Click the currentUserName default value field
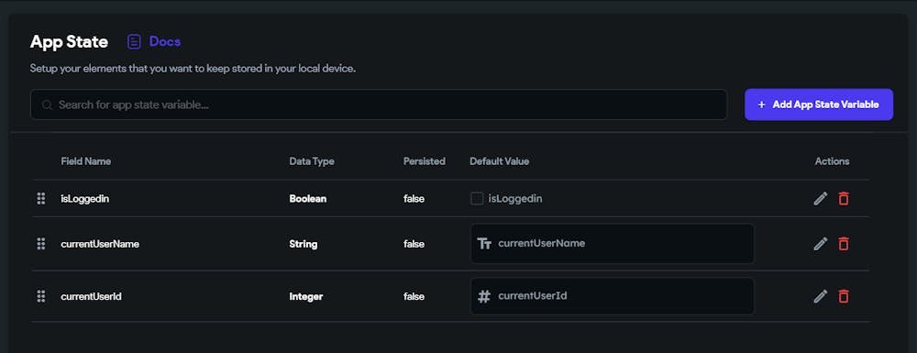 [613, 244]
